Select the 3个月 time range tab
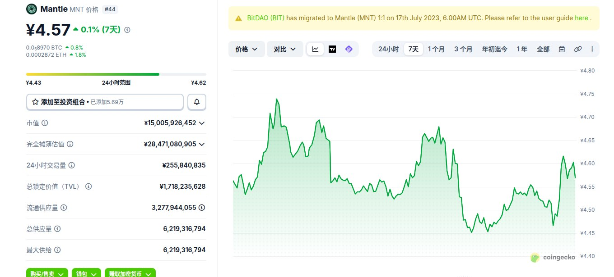The height and width of the screenshot is (277, 614). [463, 49]
